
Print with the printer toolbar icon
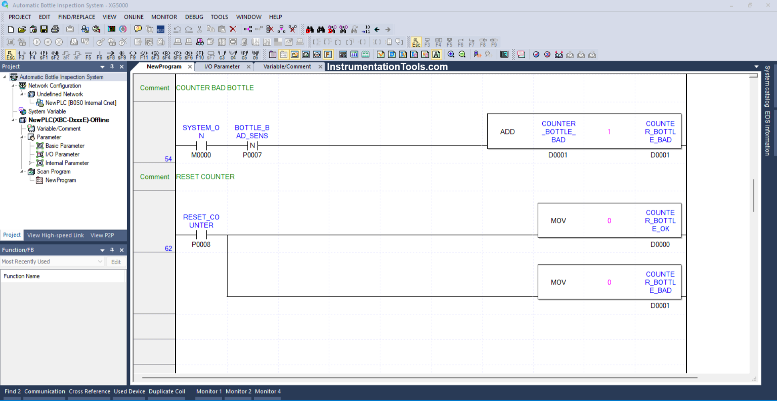pos(55,29)
